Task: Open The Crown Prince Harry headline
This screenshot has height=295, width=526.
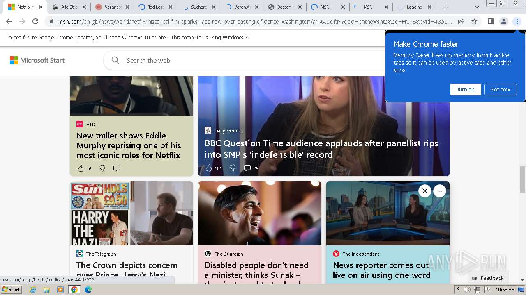Action: [127, 270]
